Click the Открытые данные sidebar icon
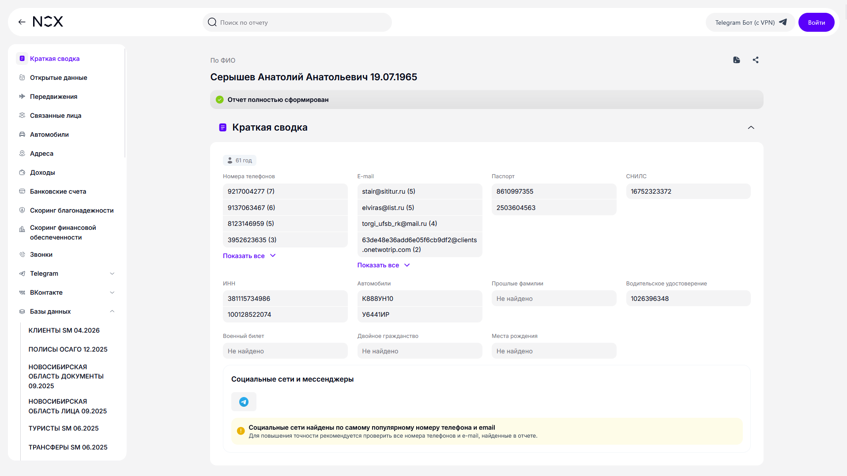The height and width of the screenshot is (476, 847). tap(22, 78)
